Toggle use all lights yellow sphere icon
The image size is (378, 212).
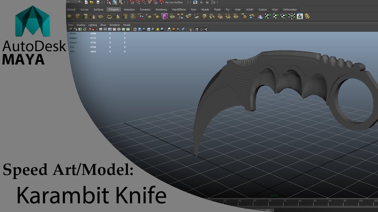click(158, 29)
